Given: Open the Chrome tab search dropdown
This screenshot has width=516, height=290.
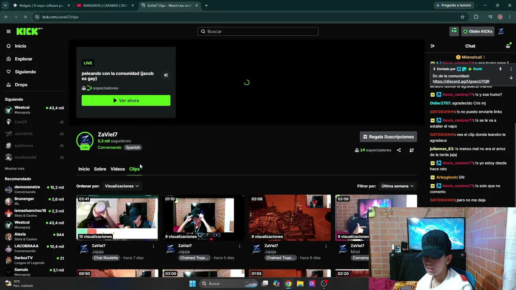Looking at the screenshot, I should pyautogui.click(x=5, y=5).
